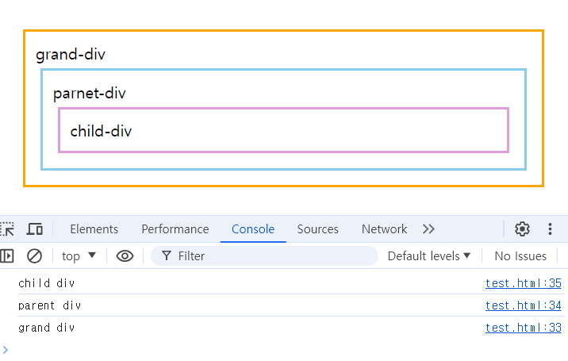Expand the more tabs chevron
Image resolution: width=568 pixels, height=361 pixels.
[428, 229]
